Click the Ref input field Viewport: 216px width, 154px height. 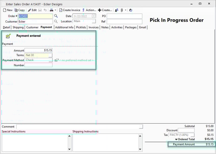[x=124, y=22]
